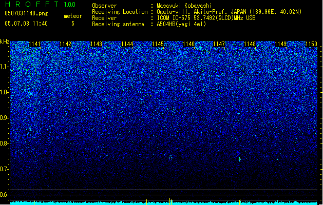The height and width of the screenshot is (205, 323).
Task: Click the date stamp 05.07.03 11:40
Action: click(x=26, y=24)
